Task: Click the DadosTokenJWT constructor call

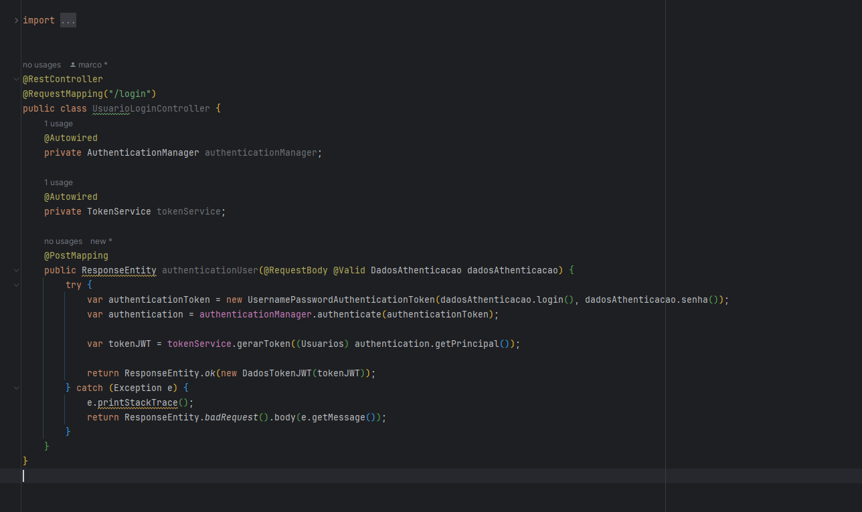Action: click(x=277, y=374)
